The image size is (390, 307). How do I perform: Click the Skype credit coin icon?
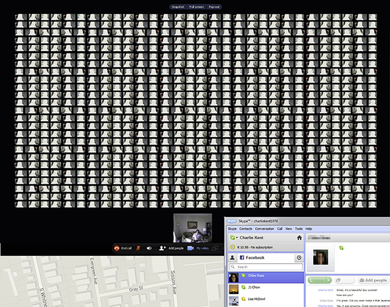[233, 247]
